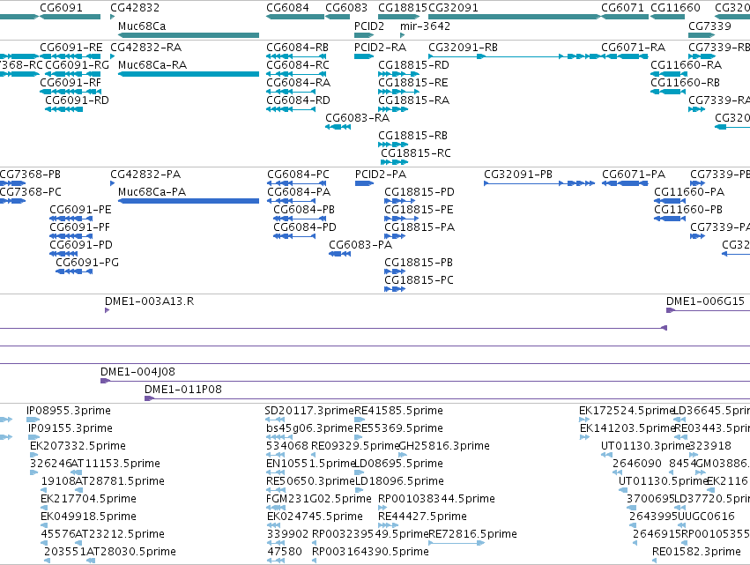Open the bs45g06.3prime EST label
Image resolution: width=750 pixels, height=565 pixels.
tap(309, 428)
